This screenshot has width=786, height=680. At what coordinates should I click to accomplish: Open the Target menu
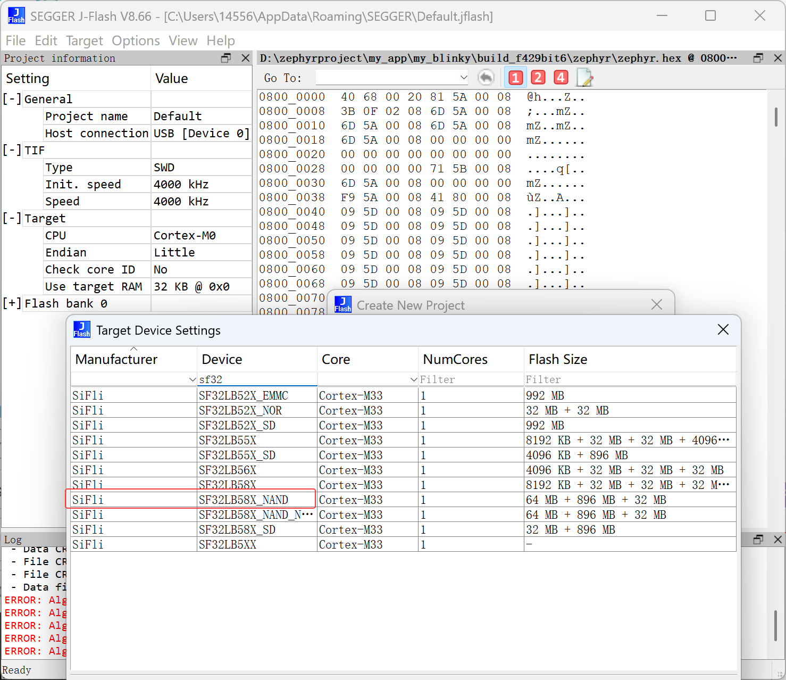point(84,41)
